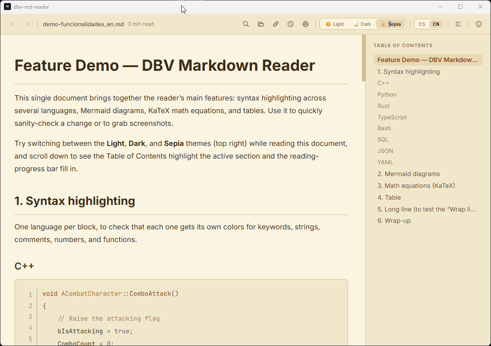Click the "3 min read" label

coord(140,24)
